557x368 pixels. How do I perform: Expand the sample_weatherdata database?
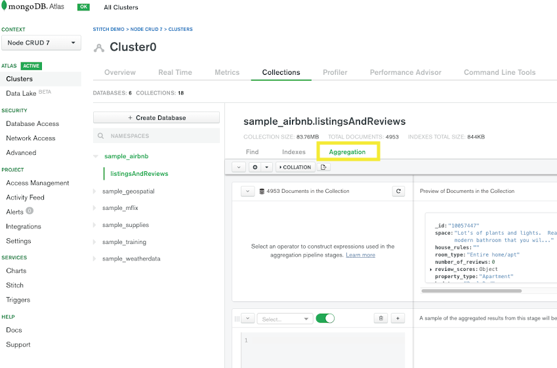point(94,258)
